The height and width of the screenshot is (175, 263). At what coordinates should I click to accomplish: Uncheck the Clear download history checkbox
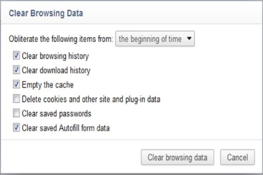[16, 70]
